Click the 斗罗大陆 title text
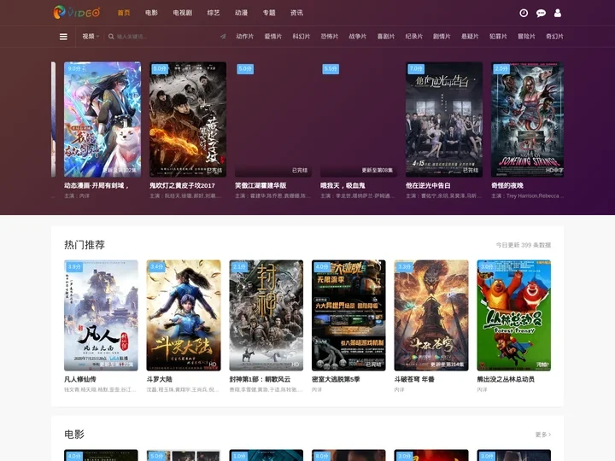The width and height of the screenshot is (615, 461). coord(159,379)
